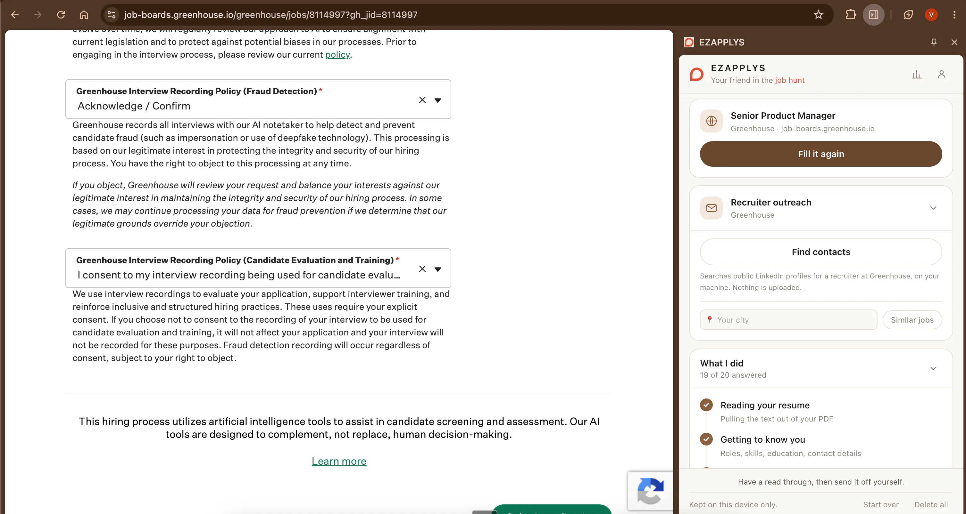This screenshot has height=514, width=966.
Task: Click Delete all in the panel footer
Action: tap(931, 504)
